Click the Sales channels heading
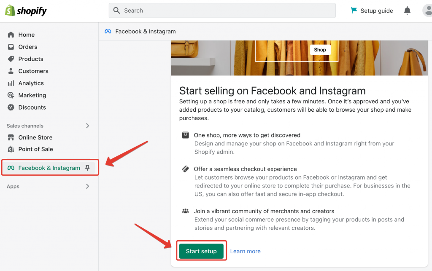This screenshot has height=271, width=432. pos(25,126)
